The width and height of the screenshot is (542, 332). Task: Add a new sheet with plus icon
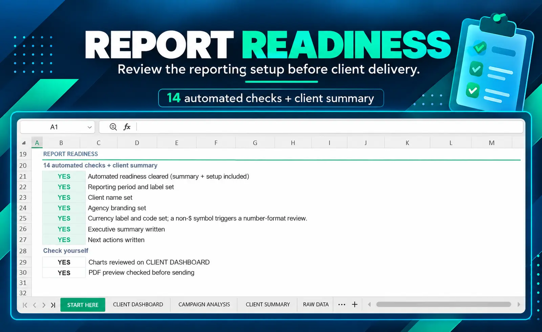[x=354, y=305]
